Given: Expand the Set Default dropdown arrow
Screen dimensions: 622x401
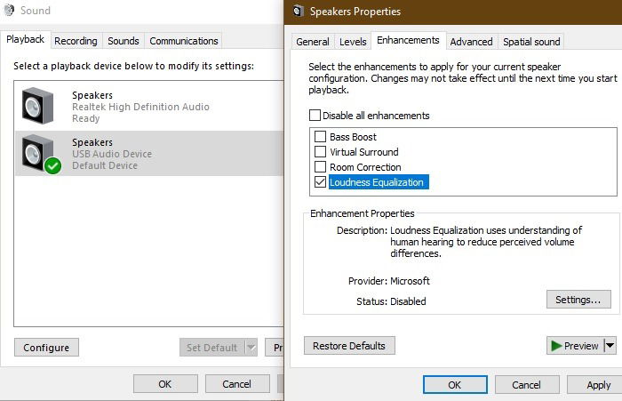Looking at the screenshot, I should [x=251, y=348].
